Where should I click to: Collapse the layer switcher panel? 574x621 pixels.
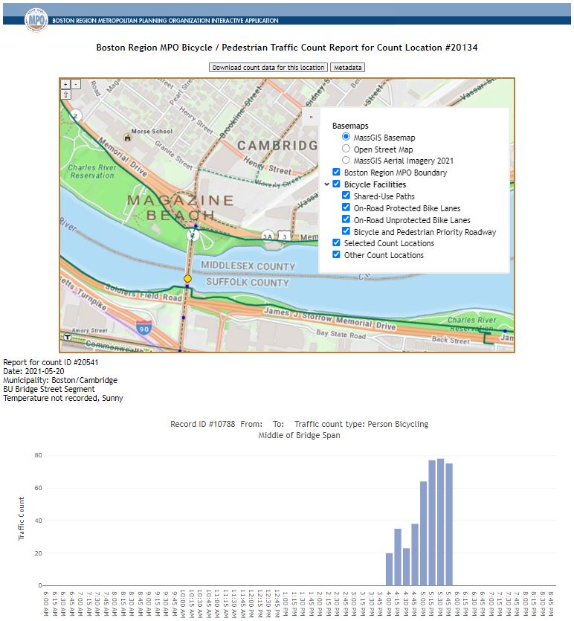pos(311,117)
